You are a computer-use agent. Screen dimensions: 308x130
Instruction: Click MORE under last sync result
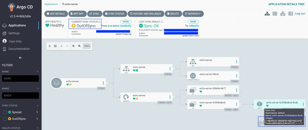[193, 22]
